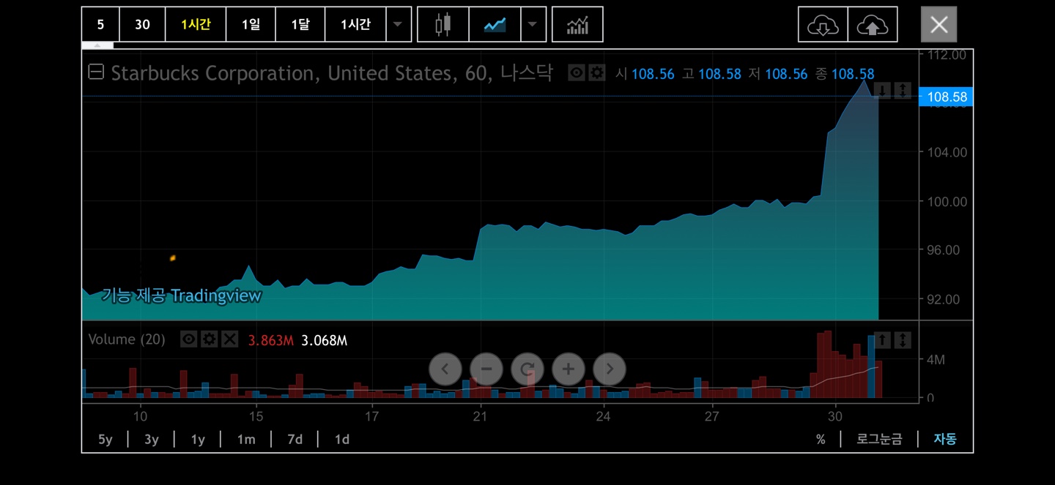Click date 10 on time axis

coord(140,416)
